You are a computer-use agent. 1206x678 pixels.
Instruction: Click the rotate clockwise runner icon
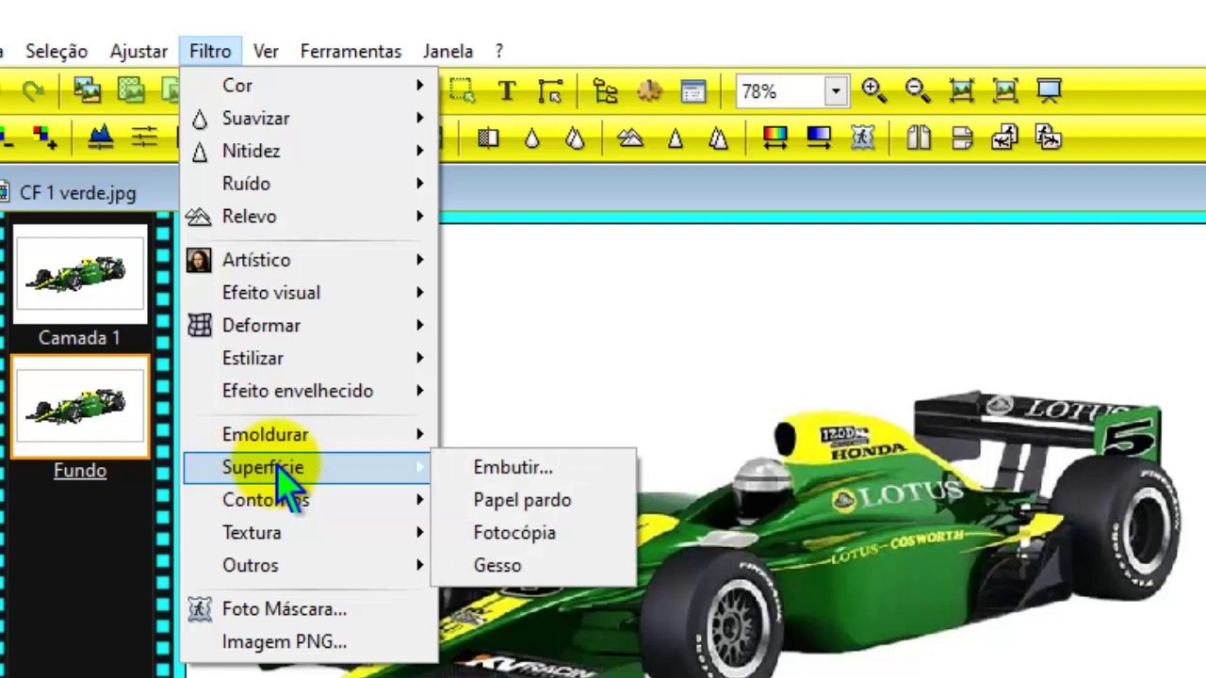point(1049,138)
